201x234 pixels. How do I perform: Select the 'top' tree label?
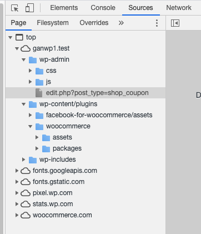coord(31,37)
